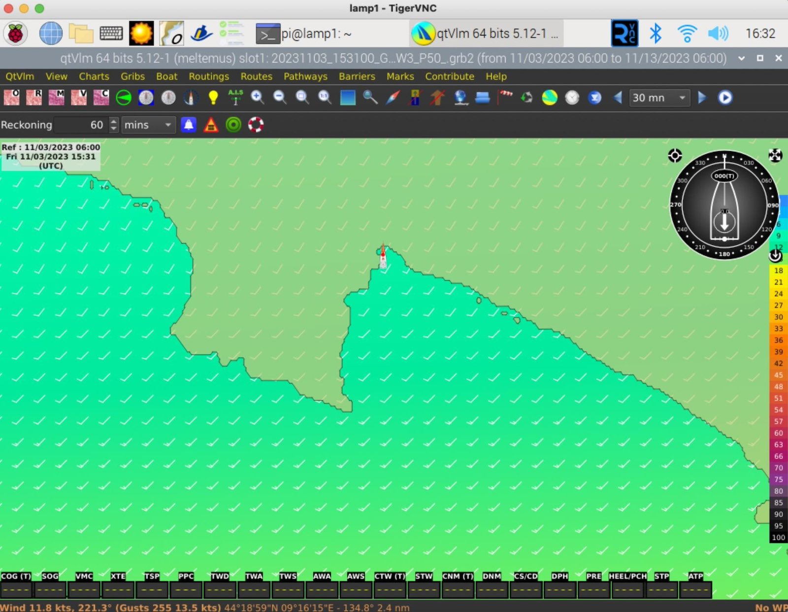788x612 pixels.
Task: Click the chart toolbar icon labeled O
Action: (11, 98)
